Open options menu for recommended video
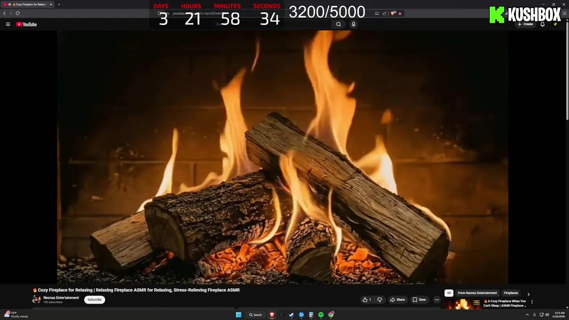Viewport: 569px width, 320px height. click(x=532, y=302)
